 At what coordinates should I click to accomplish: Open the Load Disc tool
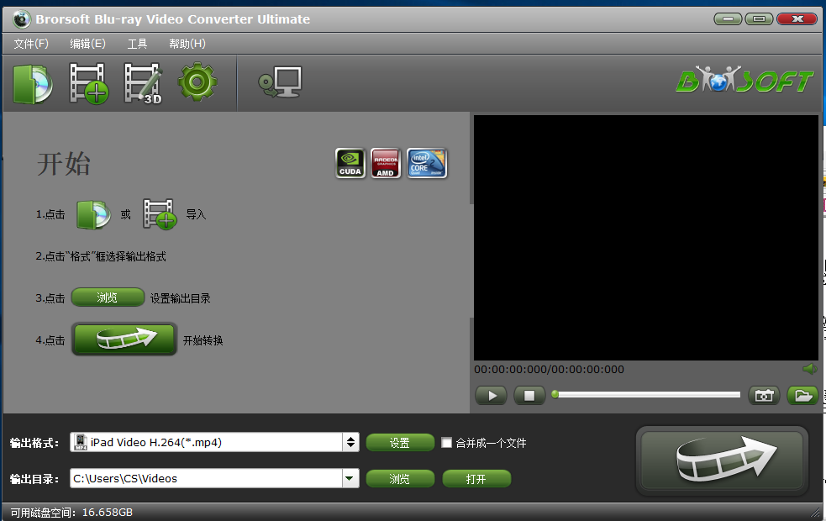[x=33, y=82]
